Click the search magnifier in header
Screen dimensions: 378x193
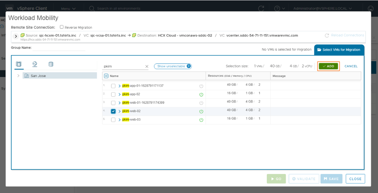point(92,8)
